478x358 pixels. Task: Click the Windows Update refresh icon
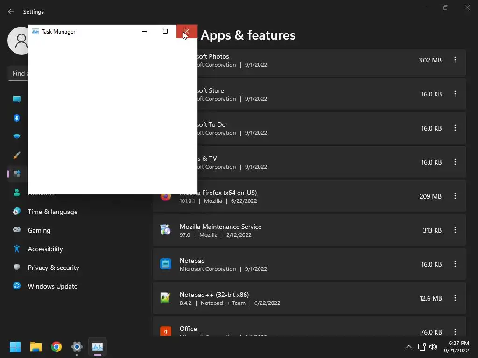pyautogui.click(x=17, y=286)
